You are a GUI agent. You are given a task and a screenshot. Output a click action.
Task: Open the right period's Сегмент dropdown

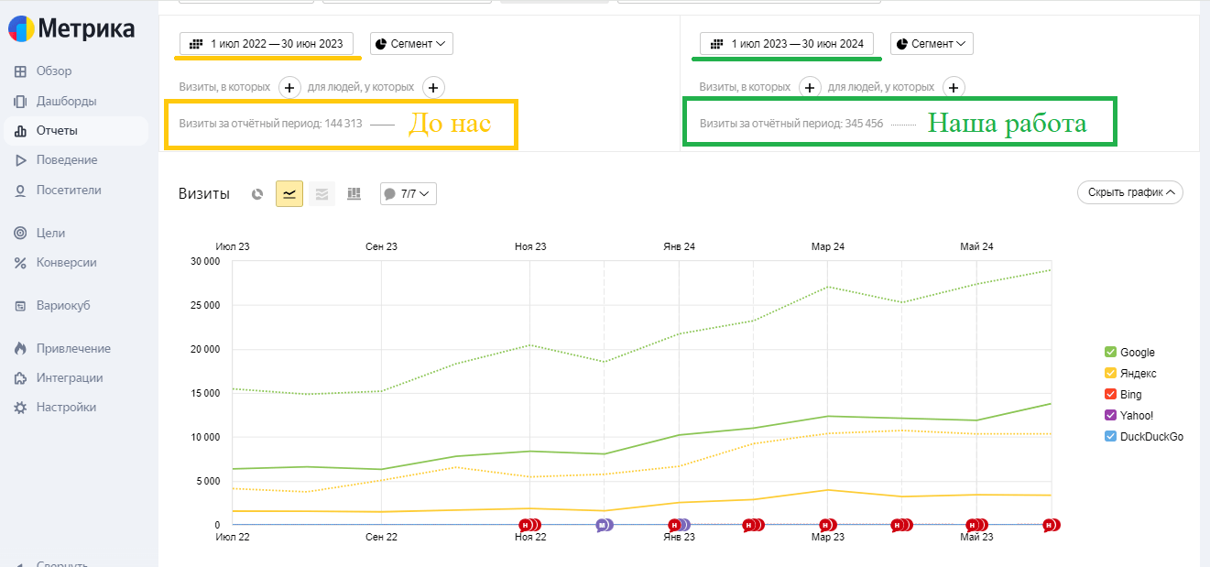[932, 43]
